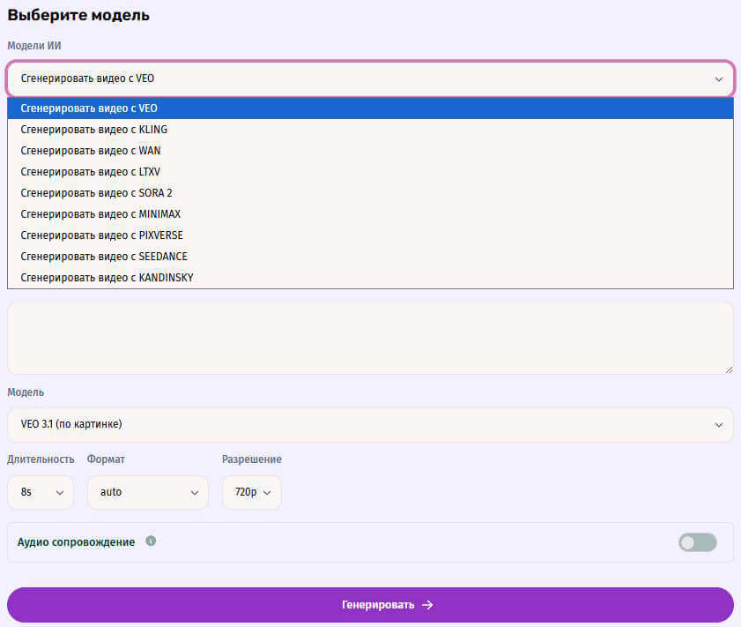Expand the Разрешение 720p dropdown

point(251,492)
